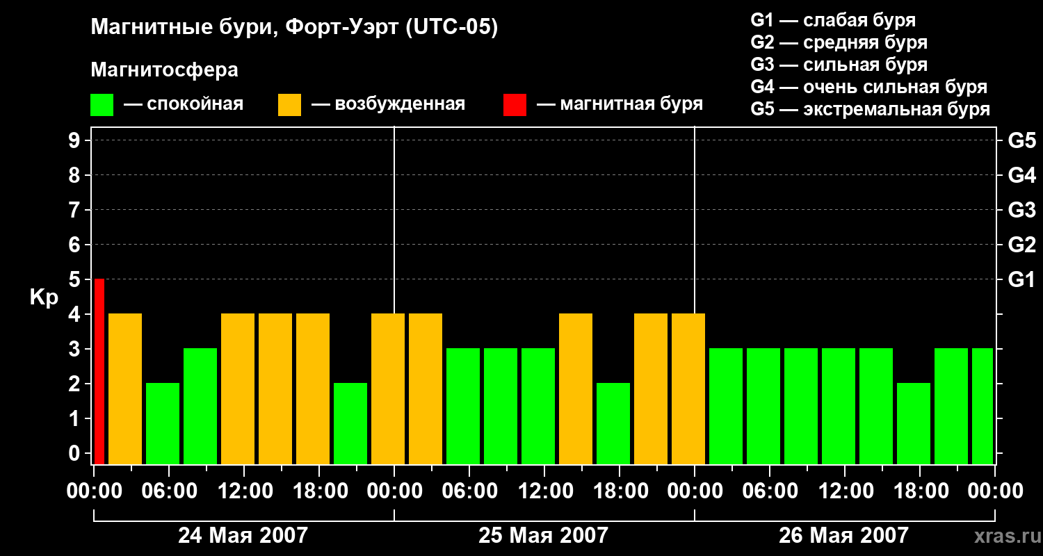Click the '— возбужденная' legend label
The width and height of the screenshot is (1043, 556).
coord(389,104)
